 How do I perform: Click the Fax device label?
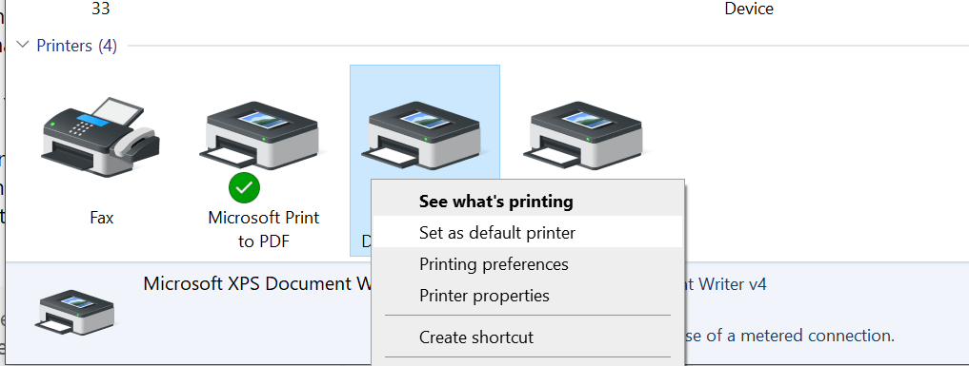(101, 218)
